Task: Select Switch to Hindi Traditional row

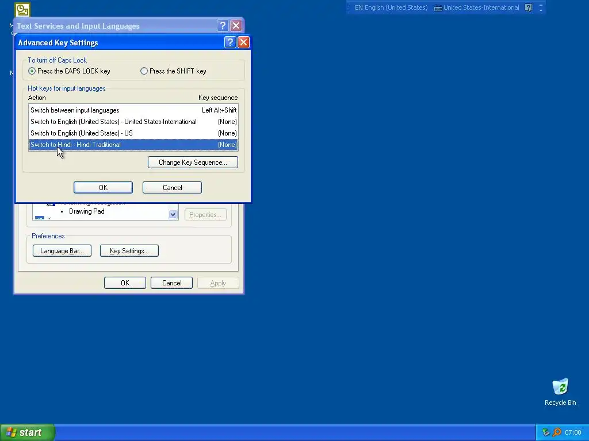Action: (x=133, y=145)
